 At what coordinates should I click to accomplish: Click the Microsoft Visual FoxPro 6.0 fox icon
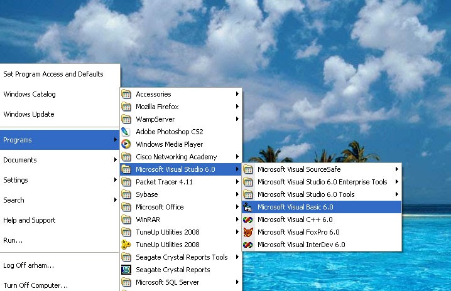(x=248, y=232)
